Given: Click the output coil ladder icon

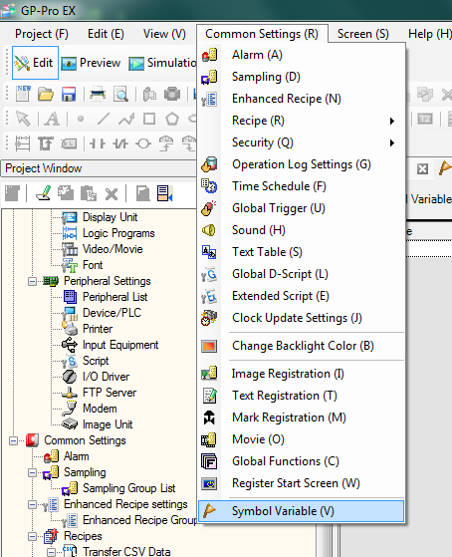Looking at the screenshot, I should pos(143,143).
